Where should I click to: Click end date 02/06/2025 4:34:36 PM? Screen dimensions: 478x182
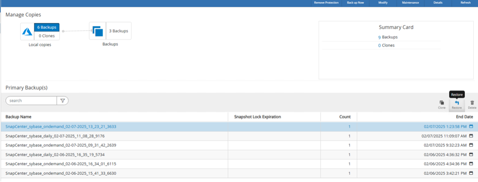coord(445,164)
